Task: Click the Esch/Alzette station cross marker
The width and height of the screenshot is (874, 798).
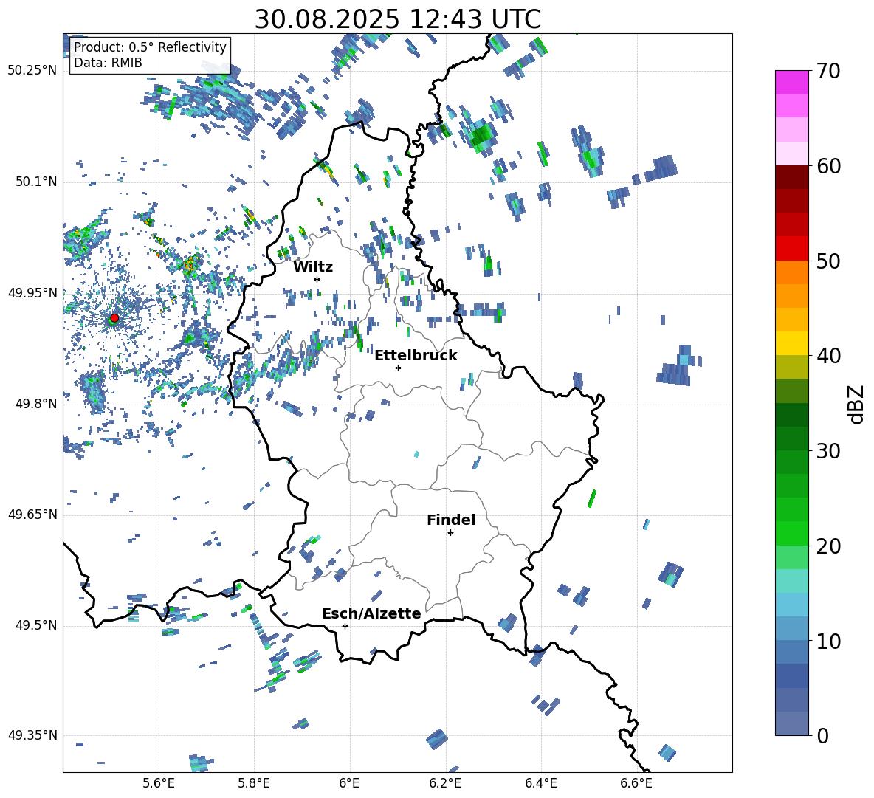Action: click(345, 626)
